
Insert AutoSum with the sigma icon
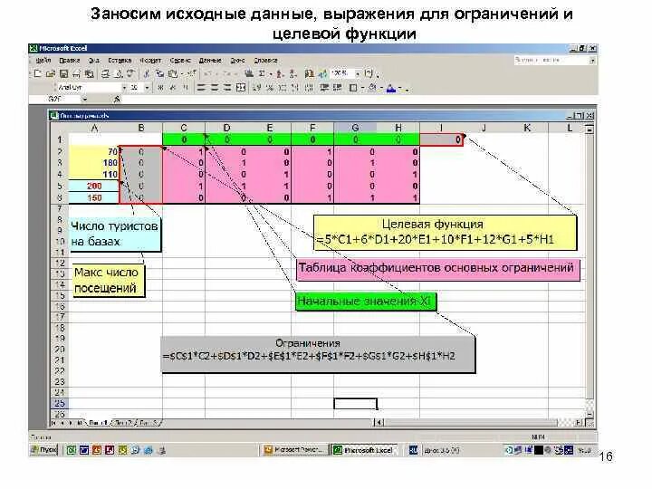pos(262,74)
